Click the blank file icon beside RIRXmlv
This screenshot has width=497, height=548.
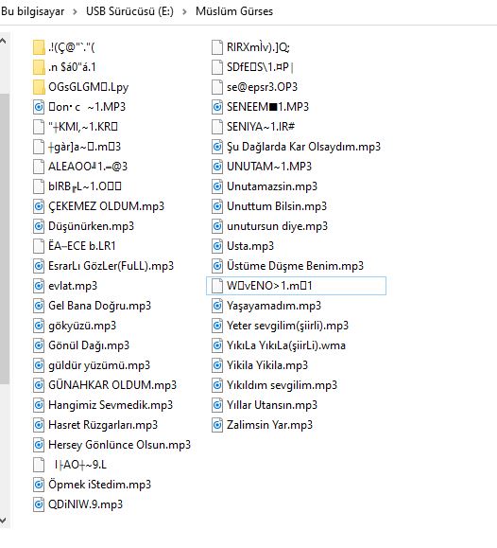(x=217, y=47)
